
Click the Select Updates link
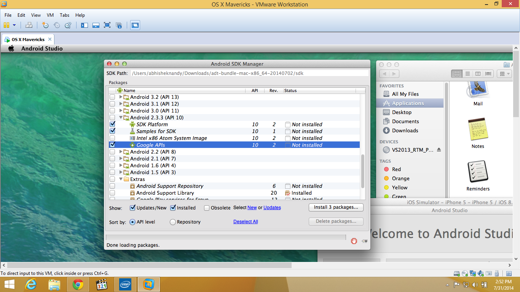[272, 208]
